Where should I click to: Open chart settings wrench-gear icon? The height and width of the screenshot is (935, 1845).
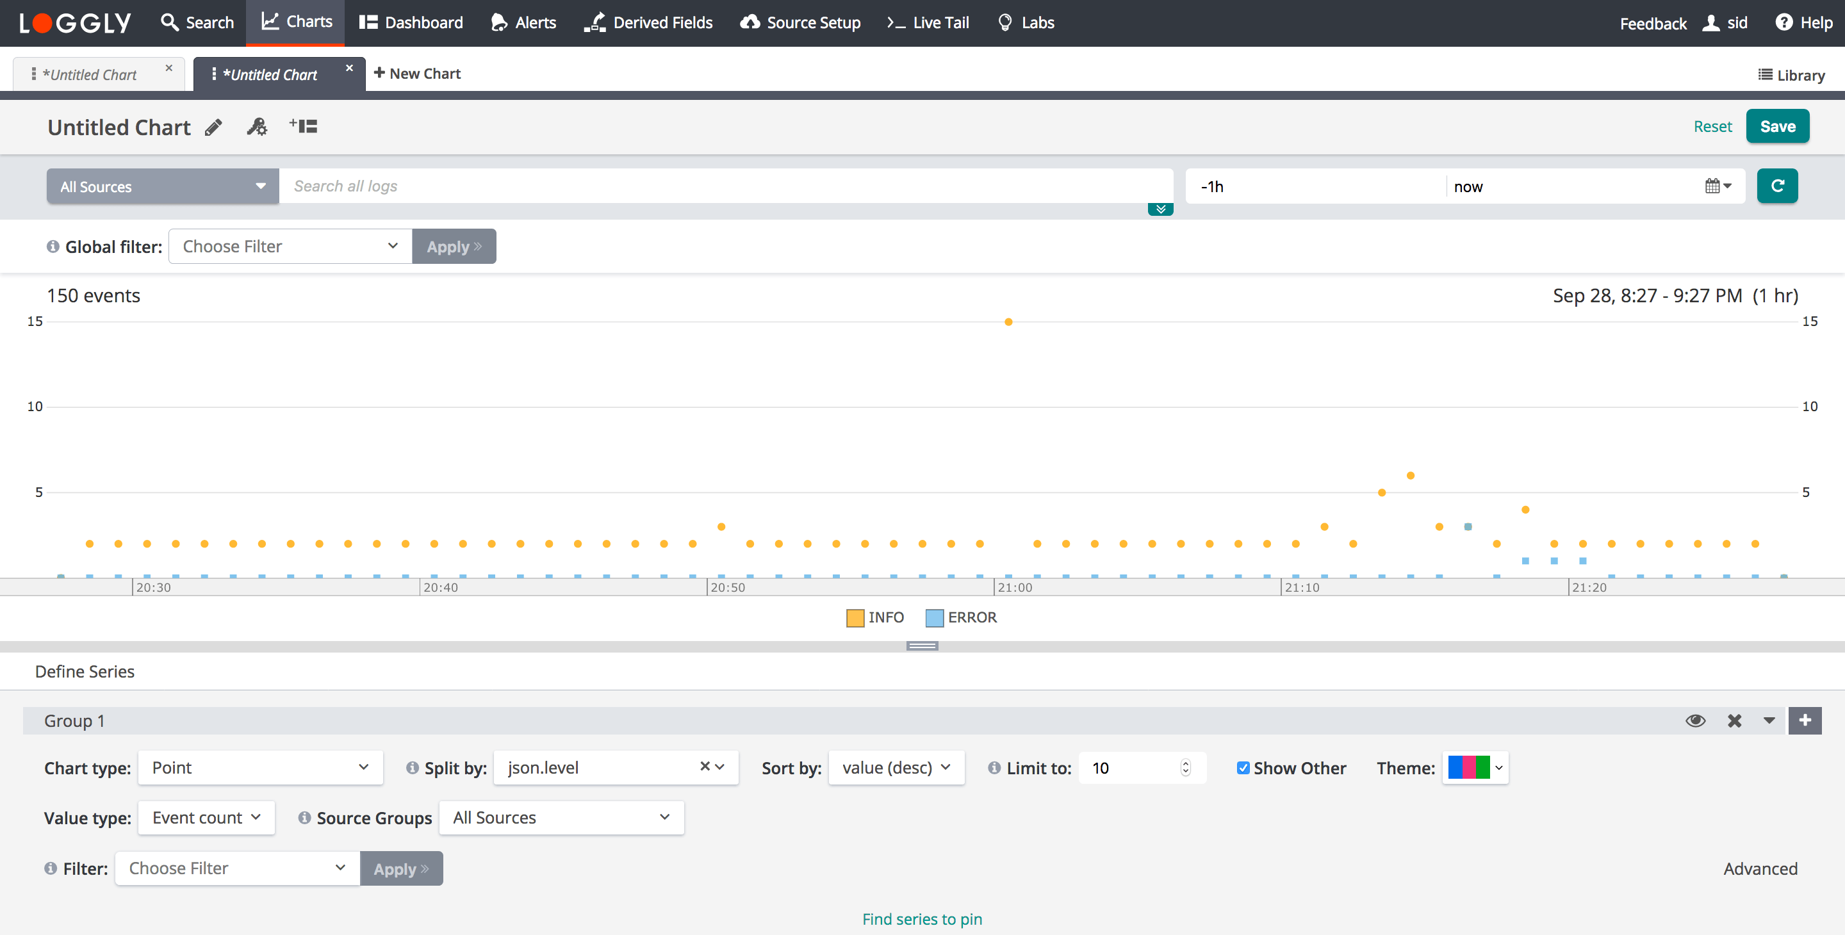click(x=257, y=127)
